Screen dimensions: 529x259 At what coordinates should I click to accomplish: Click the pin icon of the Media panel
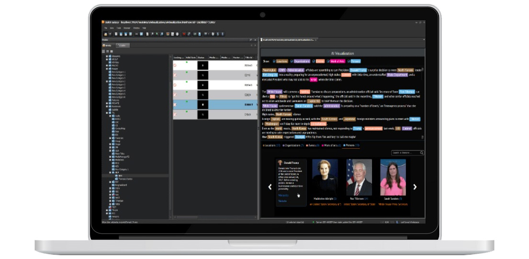click(251, 40)
